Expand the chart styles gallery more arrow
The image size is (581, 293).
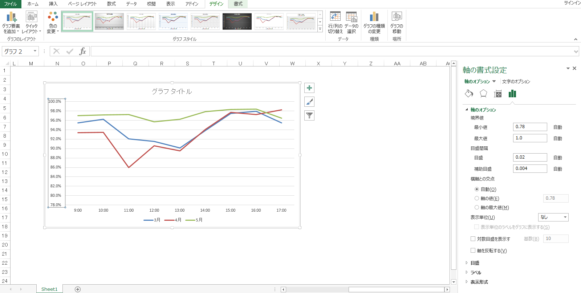pyautogui.click(x=320, y=29)
